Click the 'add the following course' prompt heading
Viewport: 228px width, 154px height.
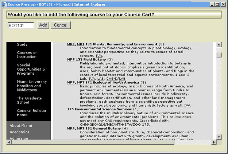coord(81,15)
